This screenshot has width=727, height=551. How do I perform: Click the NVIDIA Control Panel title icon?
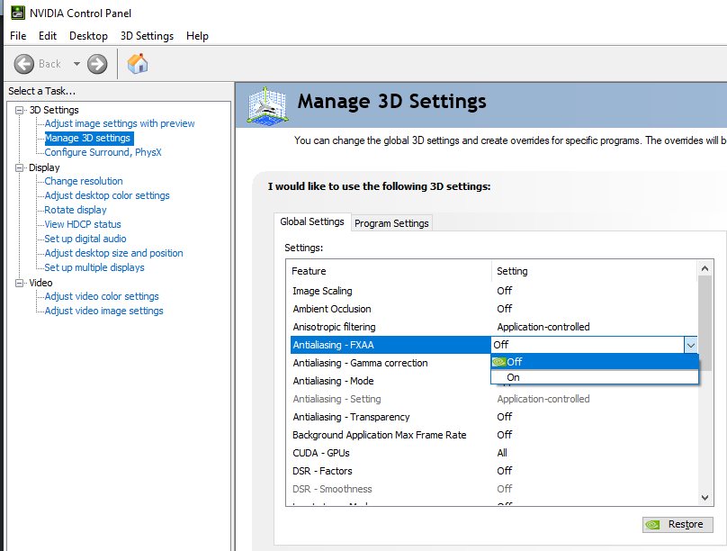tap(18, 13)
